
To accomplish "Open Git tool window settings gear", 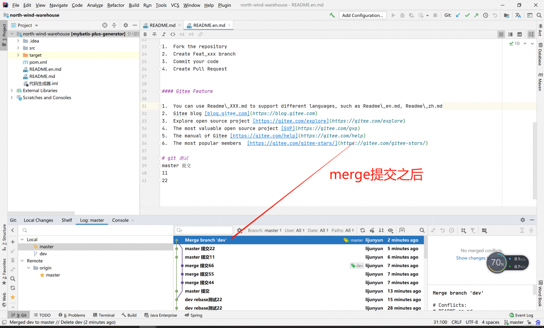I will (x=523, y=220).
